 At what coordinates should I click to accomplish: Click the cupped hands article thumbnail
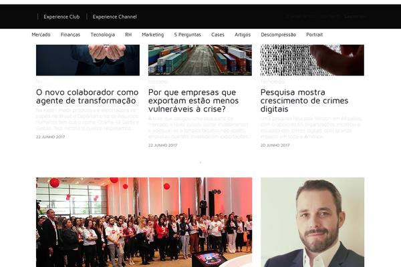[88, 60]
